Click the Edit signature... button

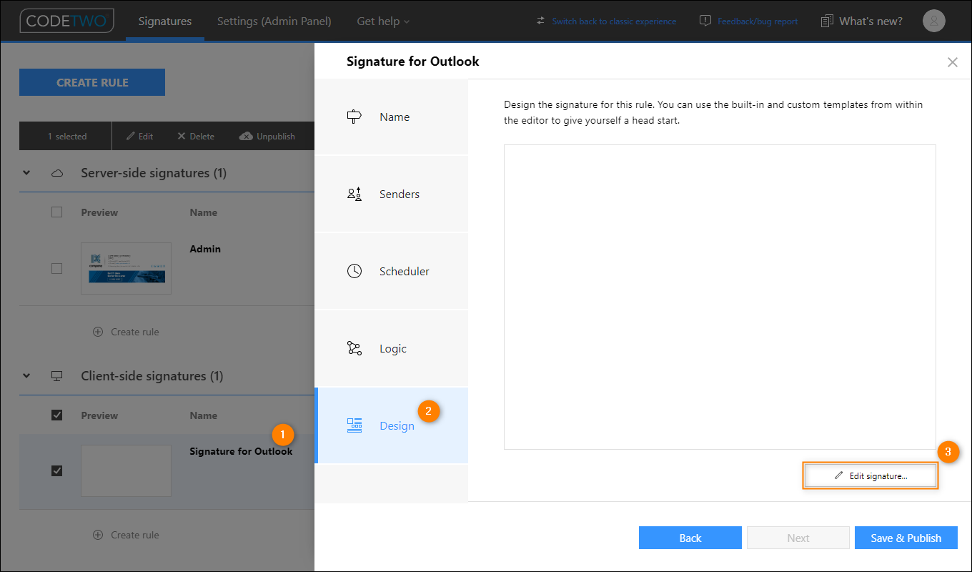click(x=871, y=475)
